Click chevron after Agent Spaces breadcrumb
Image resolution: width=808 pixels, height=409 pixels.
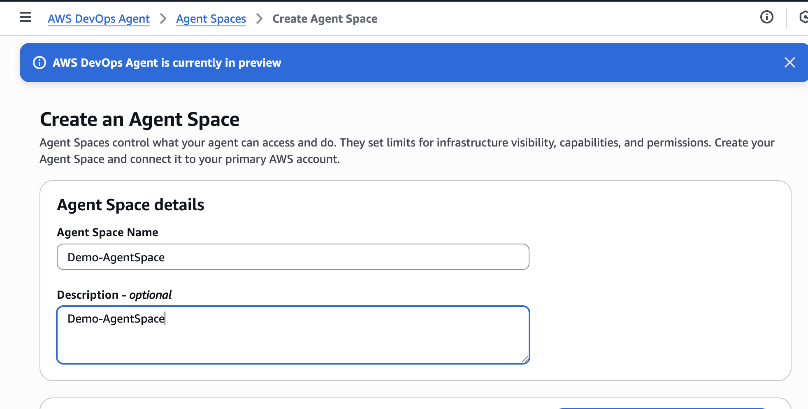[x=259, y=19]
